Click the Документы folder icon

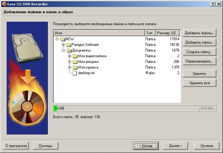point(69,50)
